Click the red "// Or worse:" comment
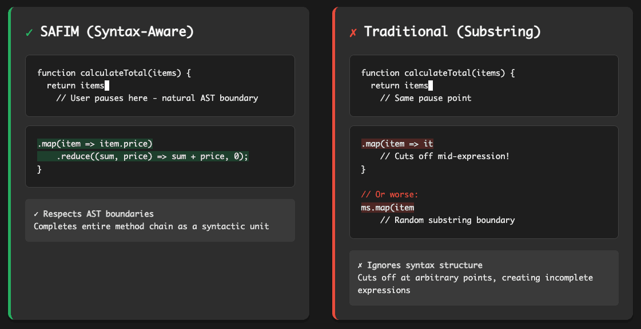This screenshot has width=641, height=329. click(389, 195)
